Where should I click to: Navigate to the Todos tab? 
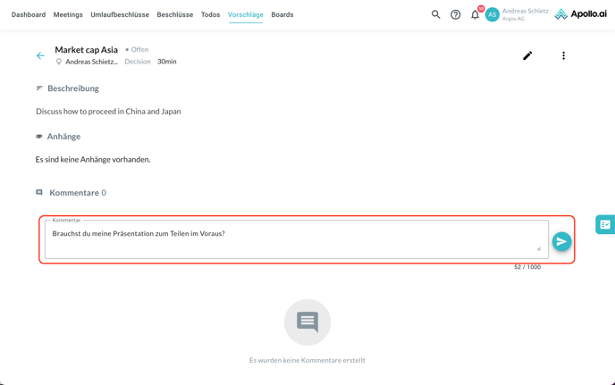tap(210, 14)
